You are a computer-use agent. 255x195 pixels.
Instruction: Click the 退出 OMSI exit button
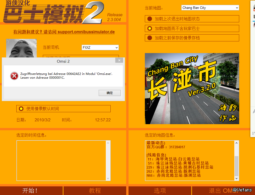pyautogui.click(x=223, y=191)
